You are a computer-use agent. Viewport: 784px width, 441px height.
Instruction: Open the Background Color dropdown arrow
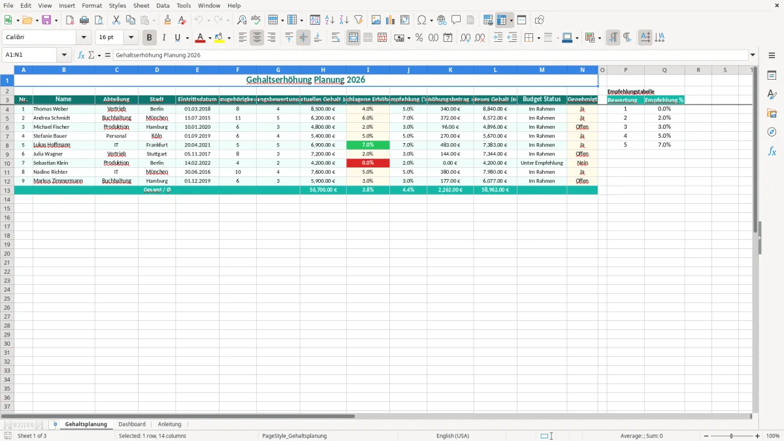[x=229, y=38]
